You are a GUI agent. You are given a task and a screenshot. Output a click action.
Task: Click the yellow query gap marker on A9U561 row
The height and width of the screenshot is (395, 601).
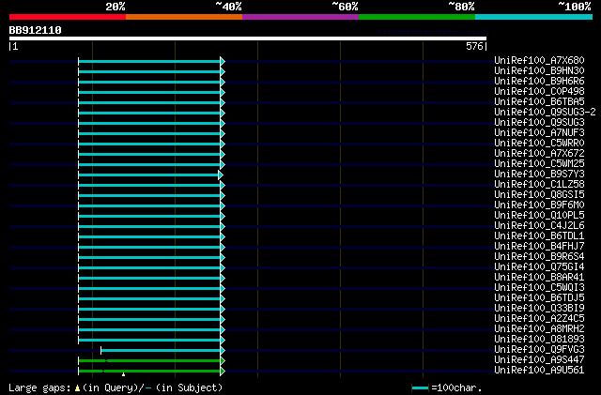(123, 374)
